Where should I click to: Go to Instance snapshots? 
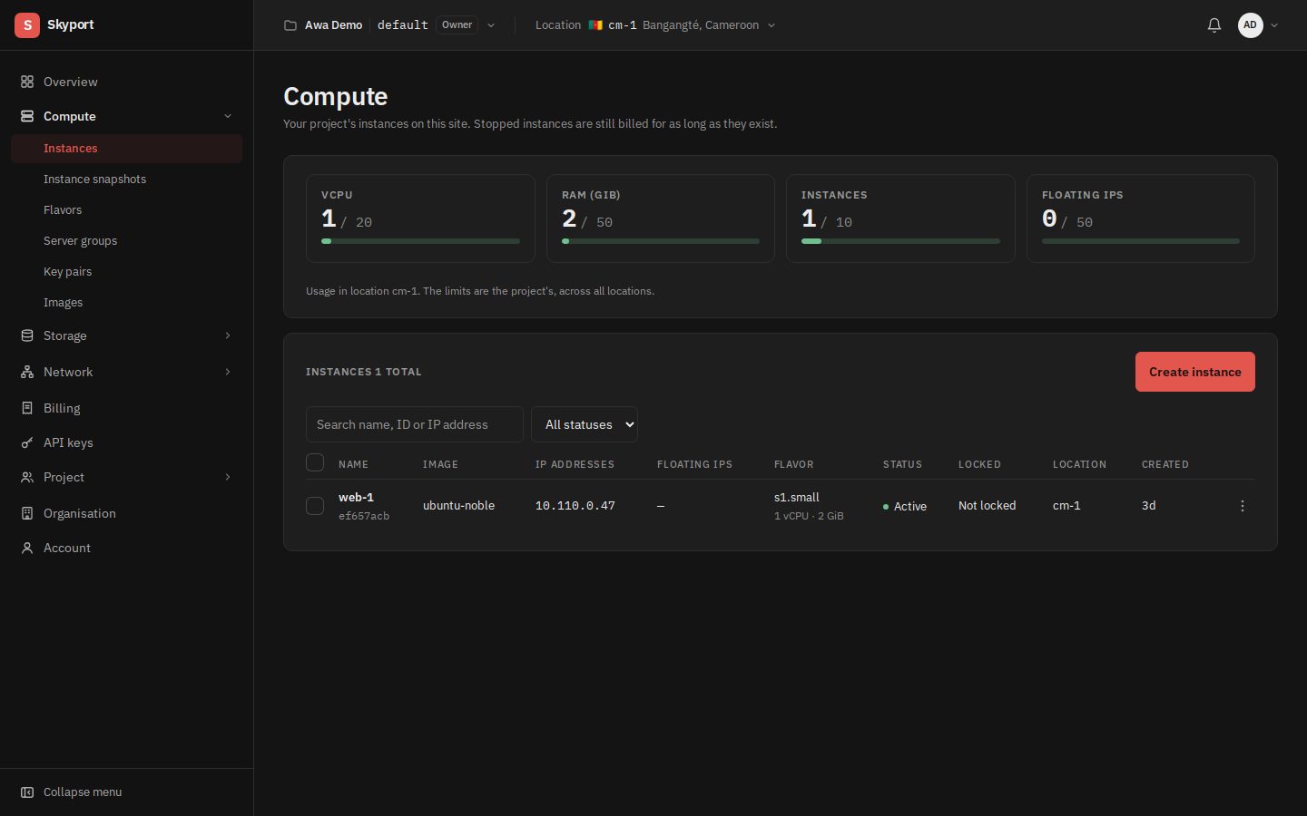[126, 180]
